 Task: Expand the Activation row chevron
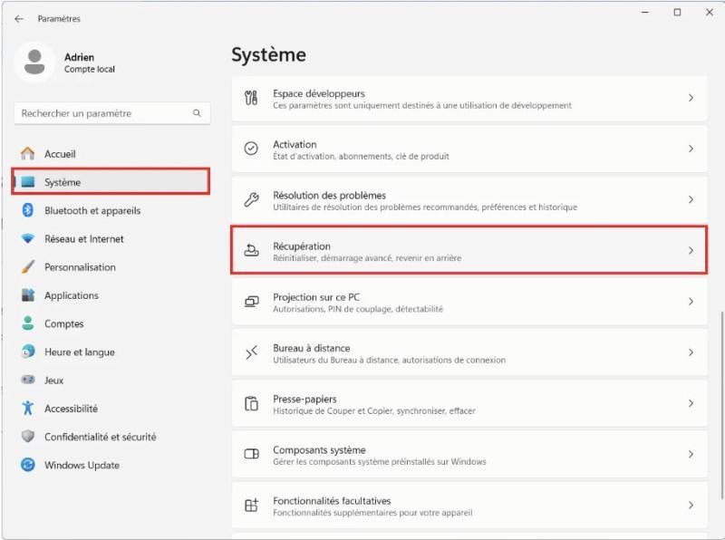click(691, 149)
